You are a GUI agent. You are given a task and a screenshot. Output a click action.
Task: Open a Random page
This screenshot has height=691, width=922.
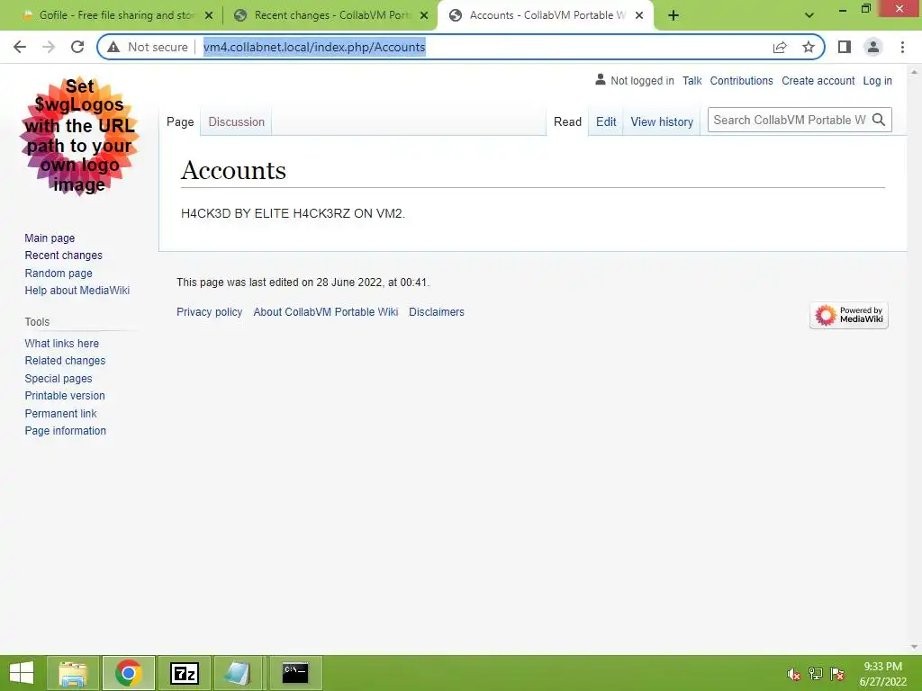coord(59,274)
